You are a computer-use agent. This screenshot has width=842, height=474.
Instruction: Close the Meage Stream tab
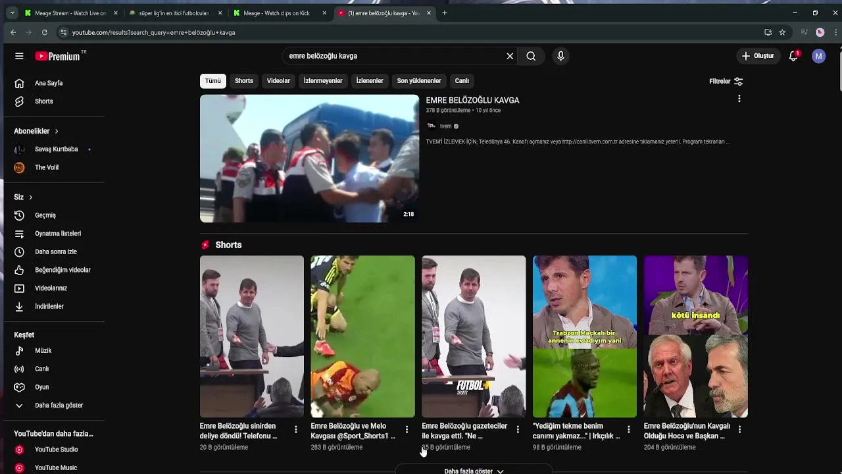point(116,13)
